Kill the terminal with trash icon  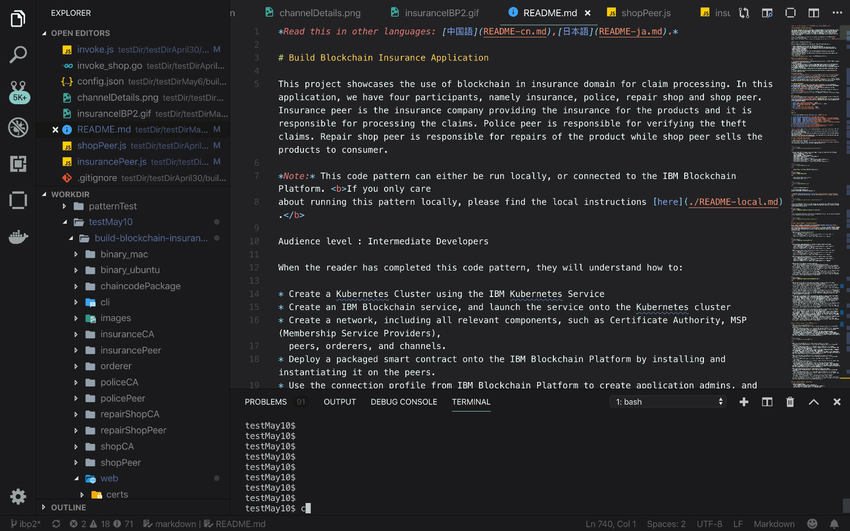(x=790, y=402)
